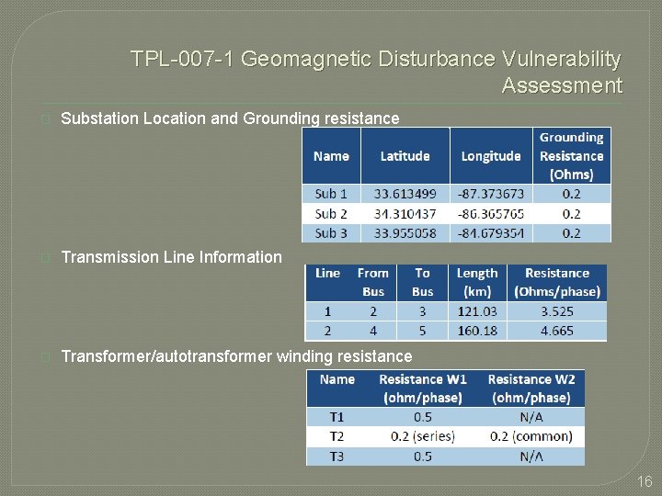Click the slide title 'TPL-007-1 Geomagnetic Disturbance Vulnerability'

pos(376,59)
